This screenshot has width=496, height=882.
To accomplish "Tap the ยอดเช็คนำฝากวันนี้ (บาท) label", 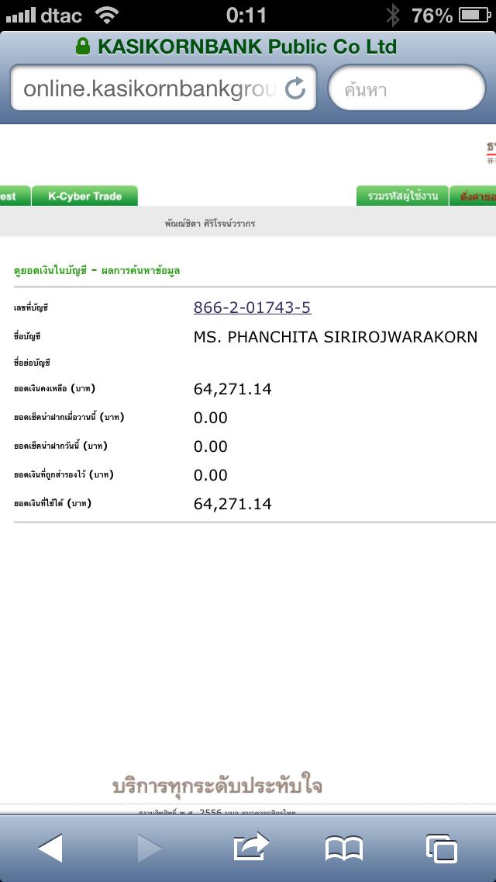I will coord(60,446).
